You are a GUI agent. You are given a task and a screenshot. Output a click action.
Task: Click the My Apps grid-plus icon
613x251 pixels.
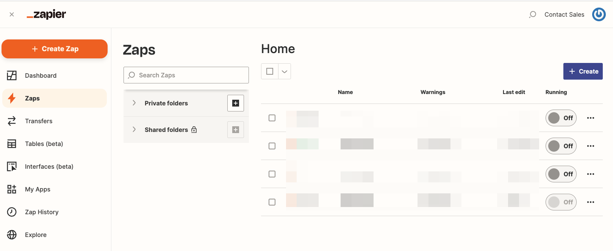[12, 189]
